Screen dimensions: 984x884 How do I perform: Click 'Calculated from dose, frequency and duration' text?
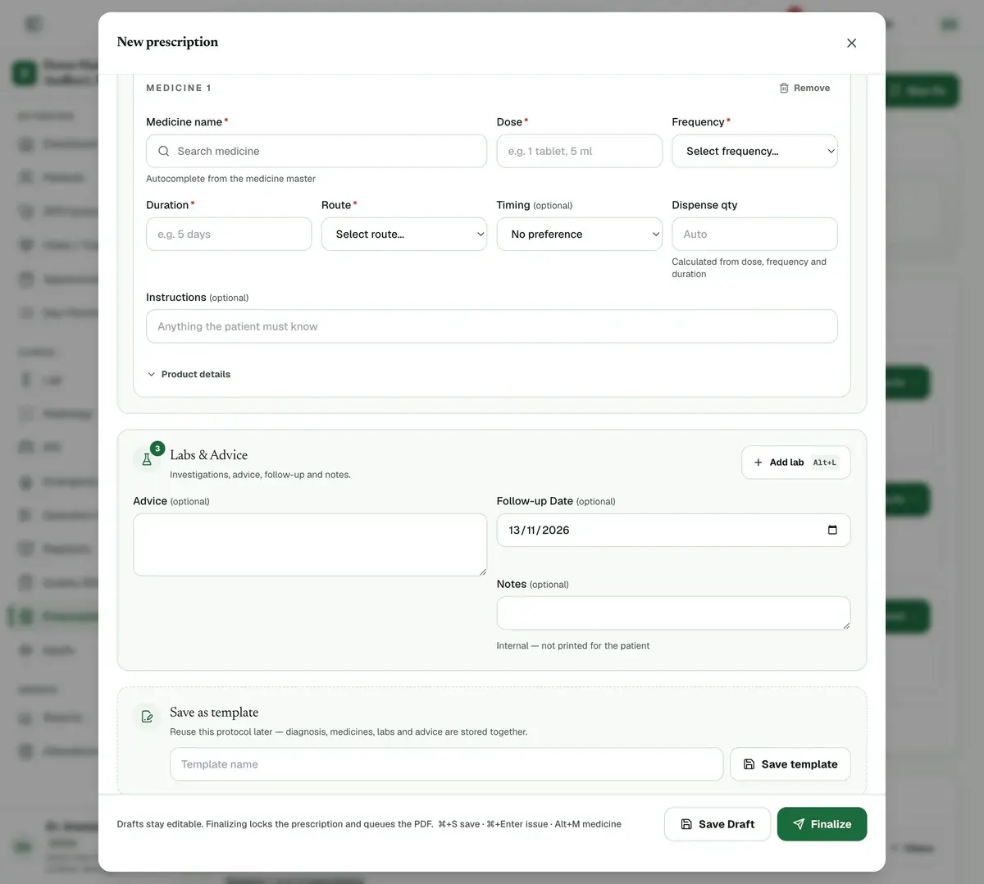point(749,268)
